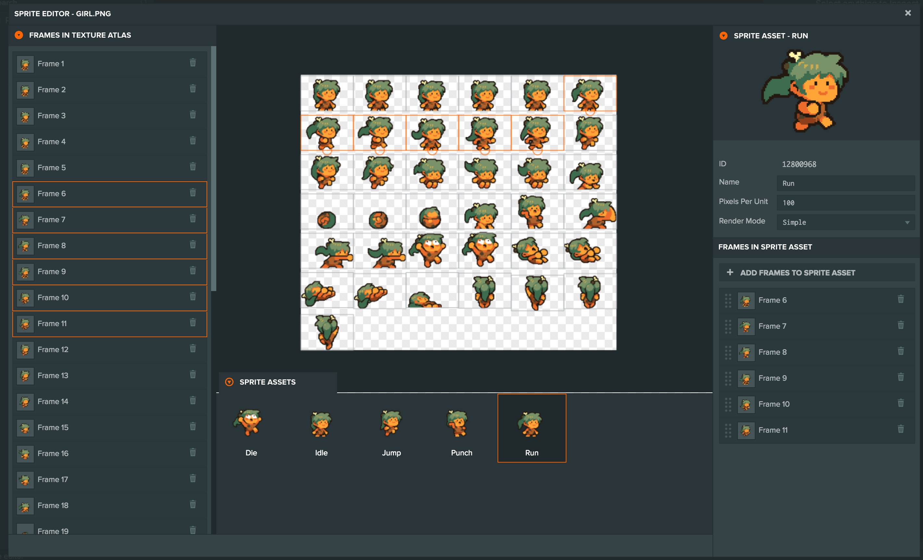
Task: Select Frame 9 in the sprite asset list
Action: coord(816,378)
